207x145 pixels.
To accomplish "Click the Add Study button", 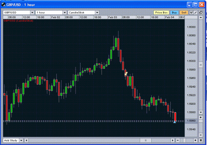I will point(11,140).
